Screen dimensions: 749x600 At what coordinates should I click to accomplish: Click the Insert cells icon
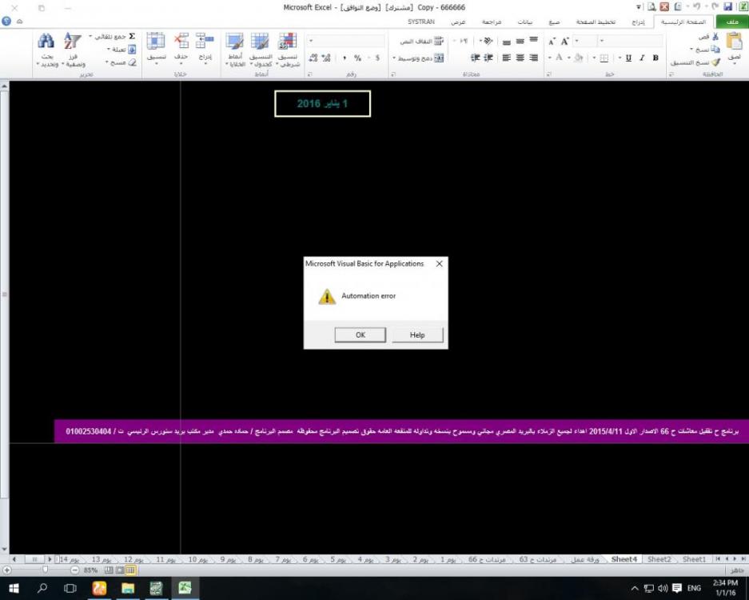click(205, 41)
